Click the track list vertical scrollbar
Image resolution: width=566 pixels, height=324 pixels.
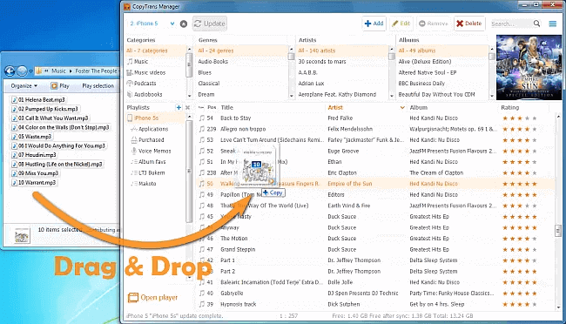(558, 230)
